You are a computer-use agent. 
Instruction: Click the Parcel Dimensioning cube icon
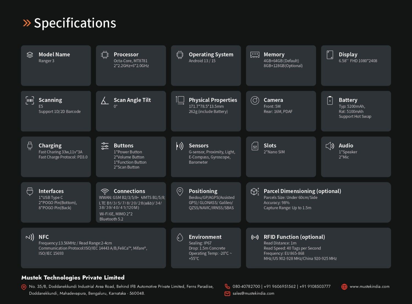point(255,191)
